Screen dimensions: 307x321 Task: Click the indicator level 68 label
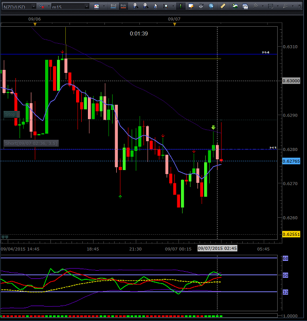click(x=285, y=258)
